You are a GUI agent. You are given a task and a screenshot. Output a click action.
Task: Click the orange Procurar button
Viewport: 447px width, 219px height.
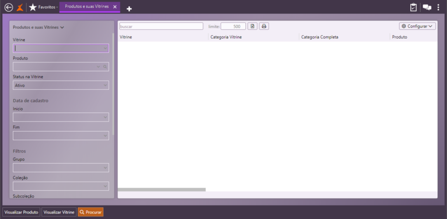[90, 212]
